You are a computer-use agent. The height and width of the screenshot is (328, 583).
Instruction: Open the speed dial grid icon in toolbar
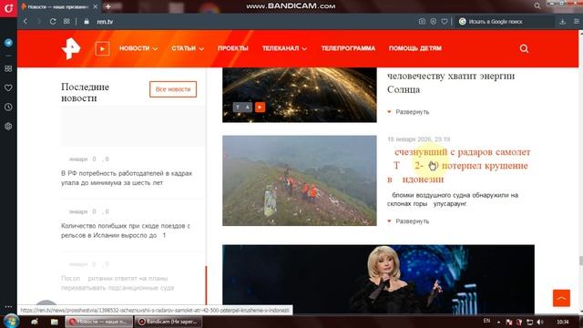[66, 22]
